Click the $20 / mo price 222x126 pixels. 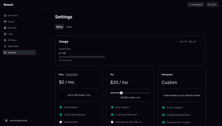[119, 83]
